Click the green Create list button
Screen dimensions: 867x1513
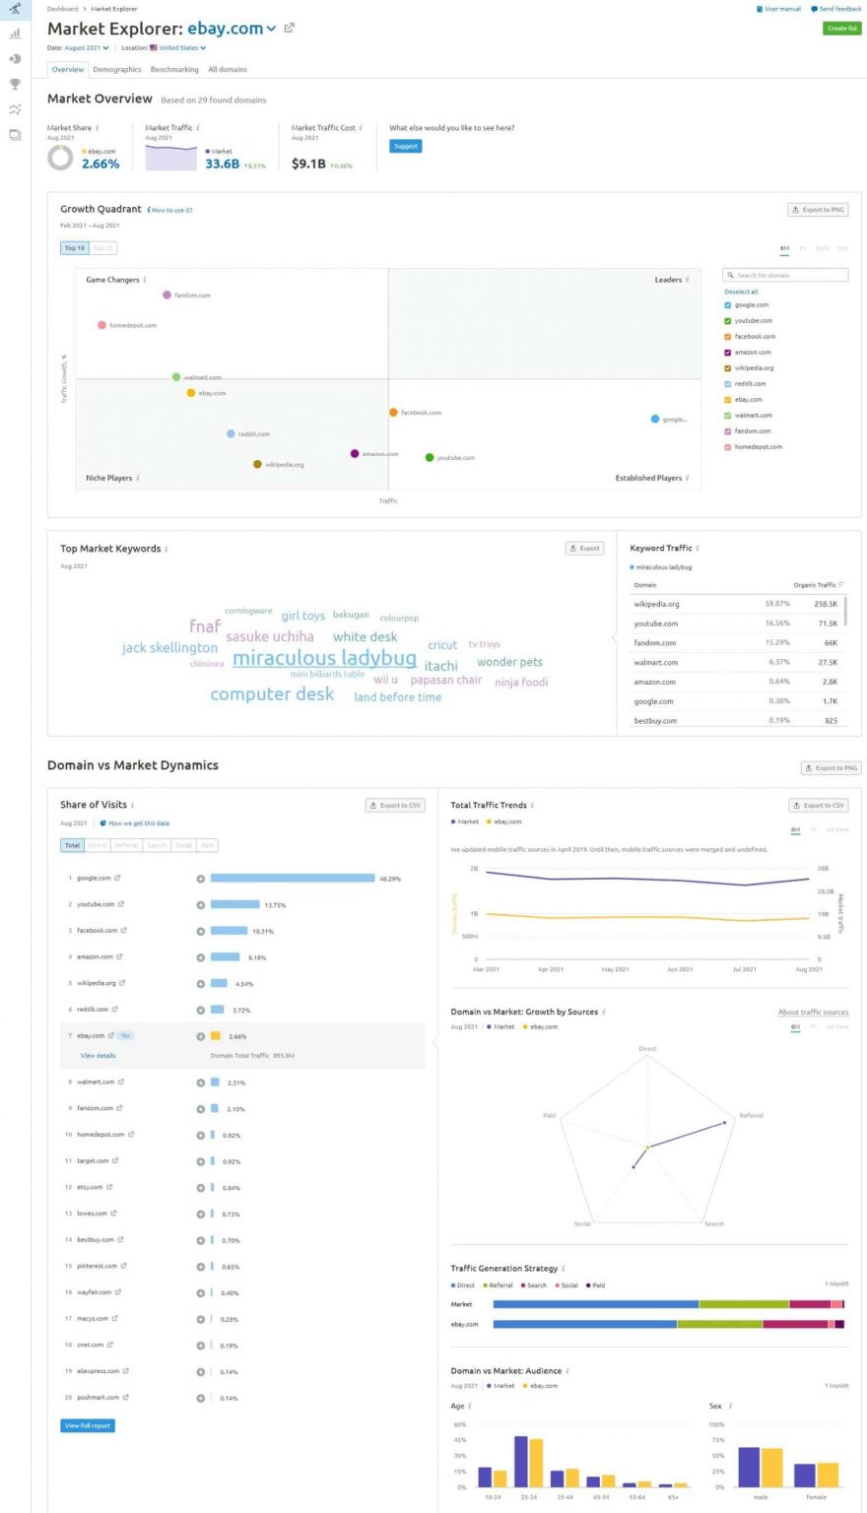[841, 29]
